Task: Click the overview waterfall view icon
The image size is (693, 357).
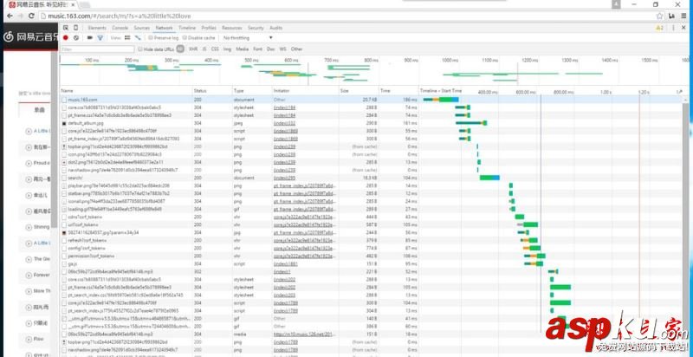Action: pyautogui.click(x=138, y=38)
